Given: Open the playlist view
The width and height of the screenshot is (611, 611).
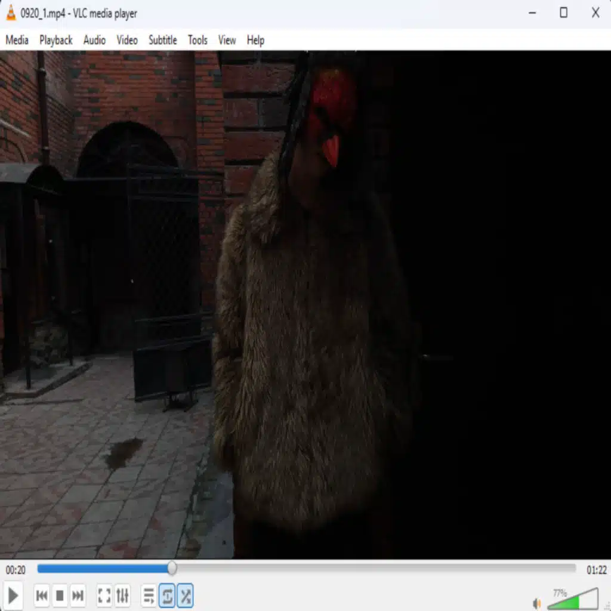Looking at the screenshot, I should pos(149,595).
